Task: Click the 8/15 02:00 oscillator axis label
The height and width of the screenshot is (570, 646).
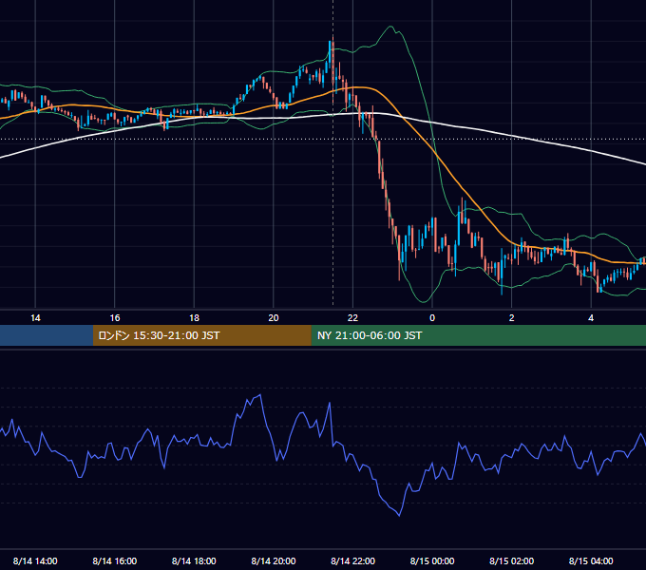Action: pyautogui.click(x=512, y=560)
